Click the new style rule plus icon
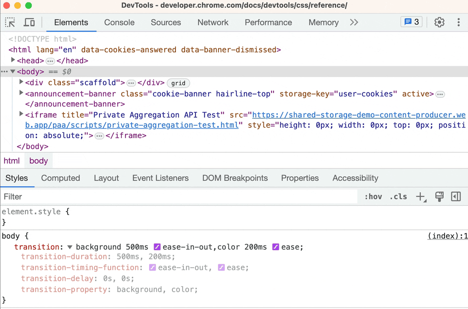The width and height of the screenshot is (468, 309). point(421,197)
